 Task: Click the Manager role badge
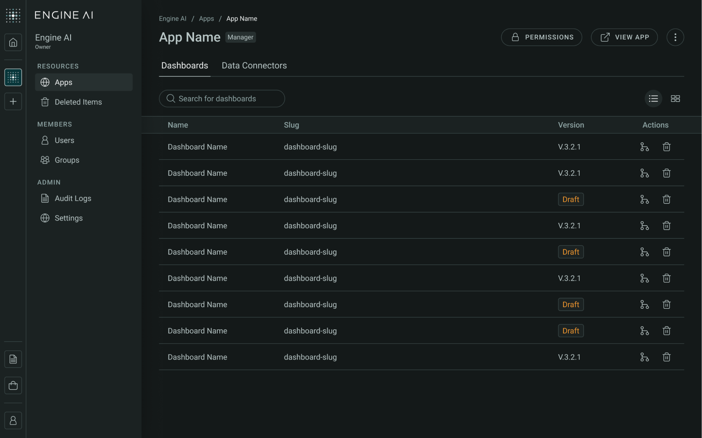[240, 37]
